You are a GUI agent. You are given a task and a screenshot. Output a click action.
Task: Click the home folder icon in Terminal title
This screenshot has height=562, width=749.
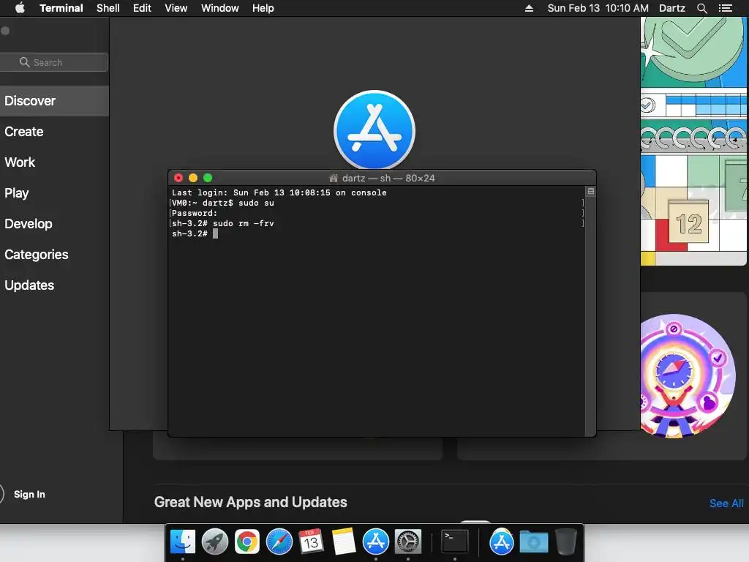pos(334,179)
